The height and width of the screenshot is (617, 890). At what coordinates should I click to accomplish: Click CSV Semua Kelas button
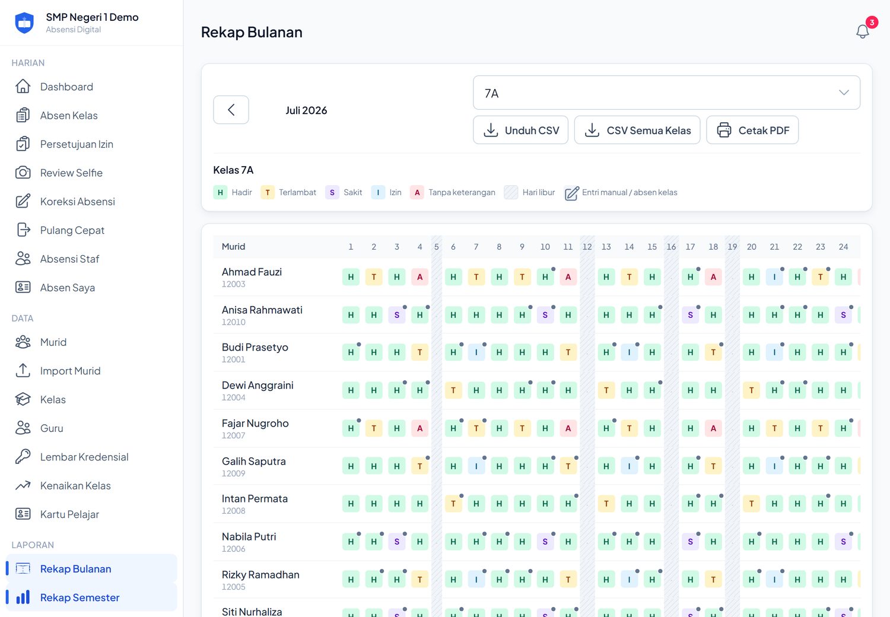click(637, 130)
